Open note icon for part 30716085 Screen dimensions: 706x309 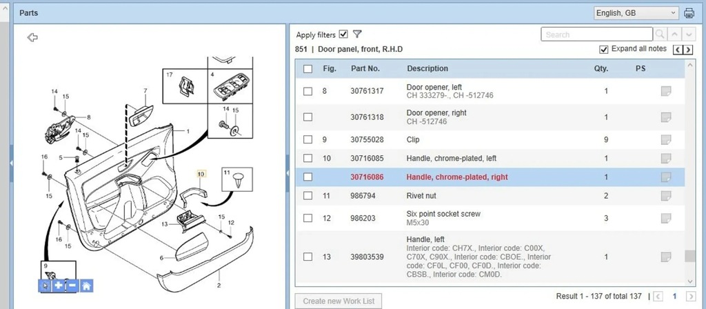[x=666, y=158]
